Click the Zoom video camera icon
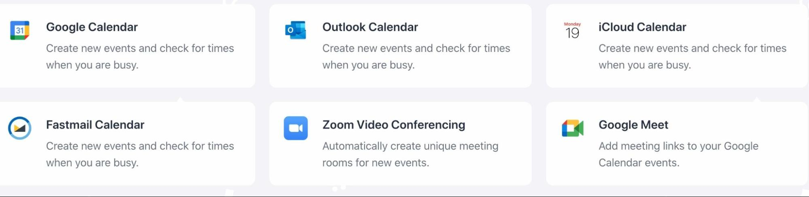This screenshot has height=197, width=809. [295, 128]
